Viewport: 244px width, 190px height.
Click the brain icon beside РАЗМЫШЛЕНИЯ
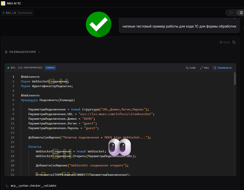(6, 52)
